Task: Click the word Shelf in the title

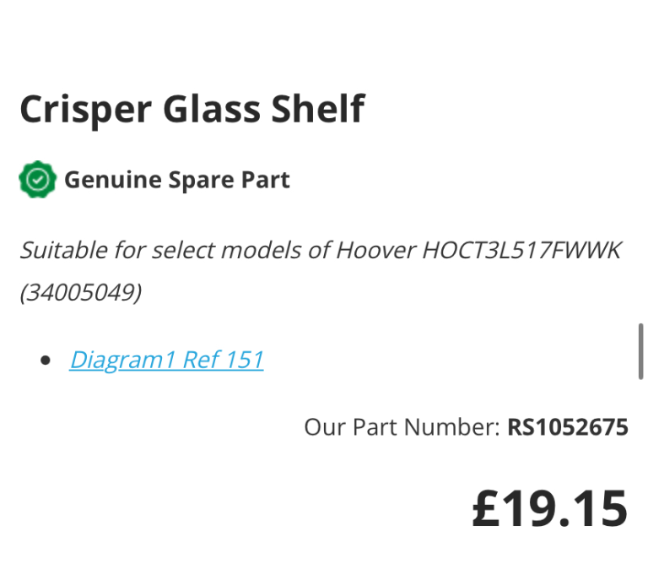Action: point(316,110)
